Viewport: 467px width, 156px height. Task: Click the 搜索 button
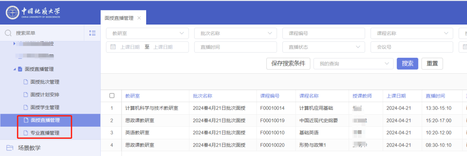(x=407, y=63)
